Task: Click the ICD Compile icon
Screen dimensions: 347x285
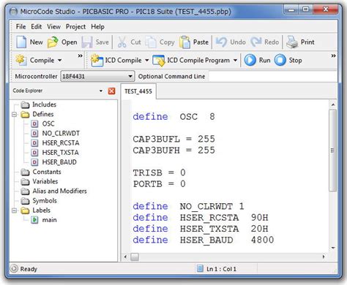Action: [97, 60]
